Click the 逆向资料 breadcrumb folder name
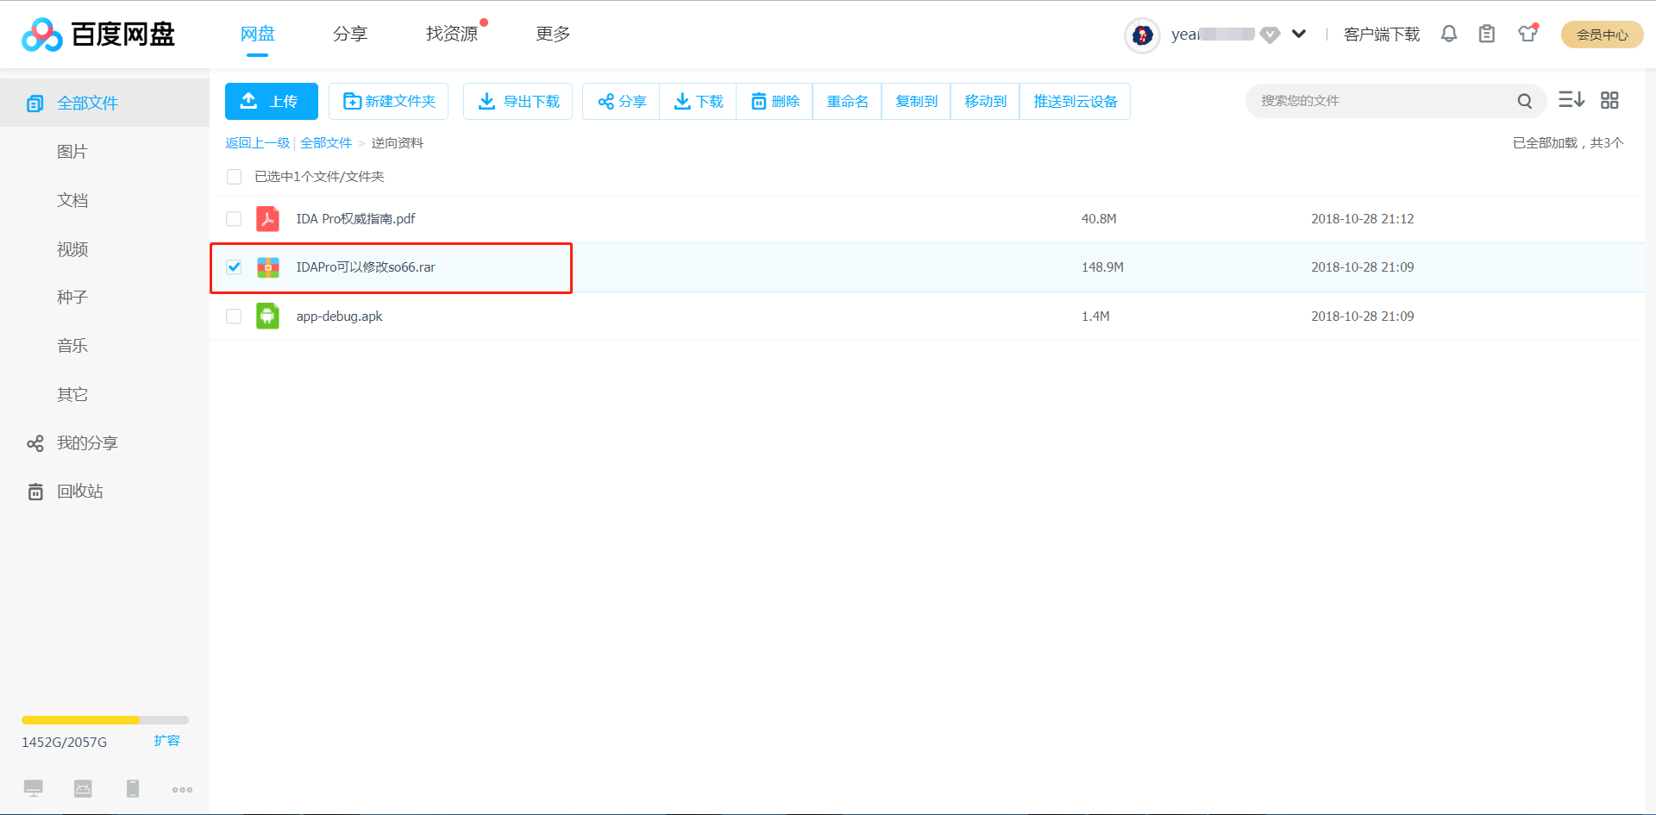The width and height of the screenshot is (1656, 815). pos(398,143)
